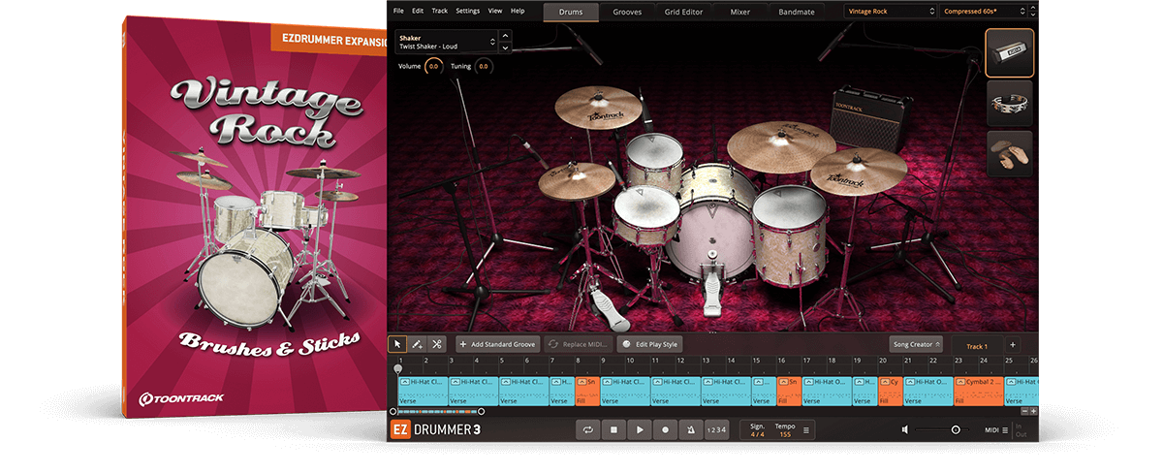Viewport: 1163px width, 473px height.
Task: Mute audio with the speaker icon
Action: pyautogui.click(x=905, y=429)
